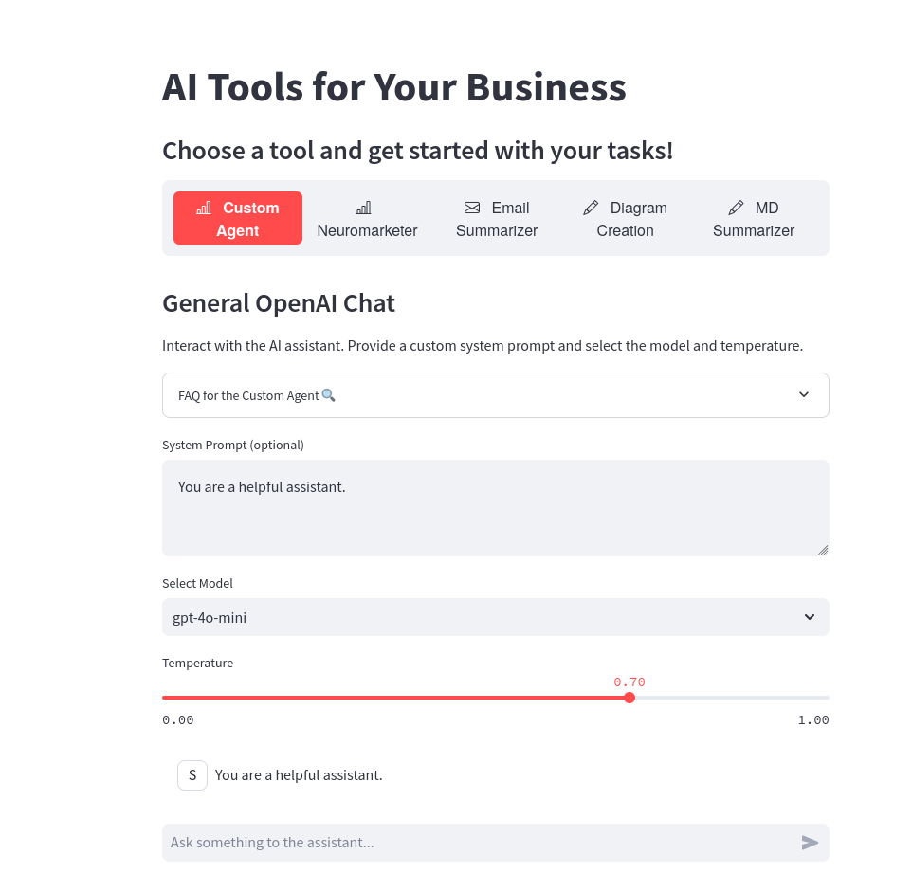Image resolution: width=912 pixels, height=873 pixels.
Task: Open the Email Summarizer tab
Action: (496, 219)
